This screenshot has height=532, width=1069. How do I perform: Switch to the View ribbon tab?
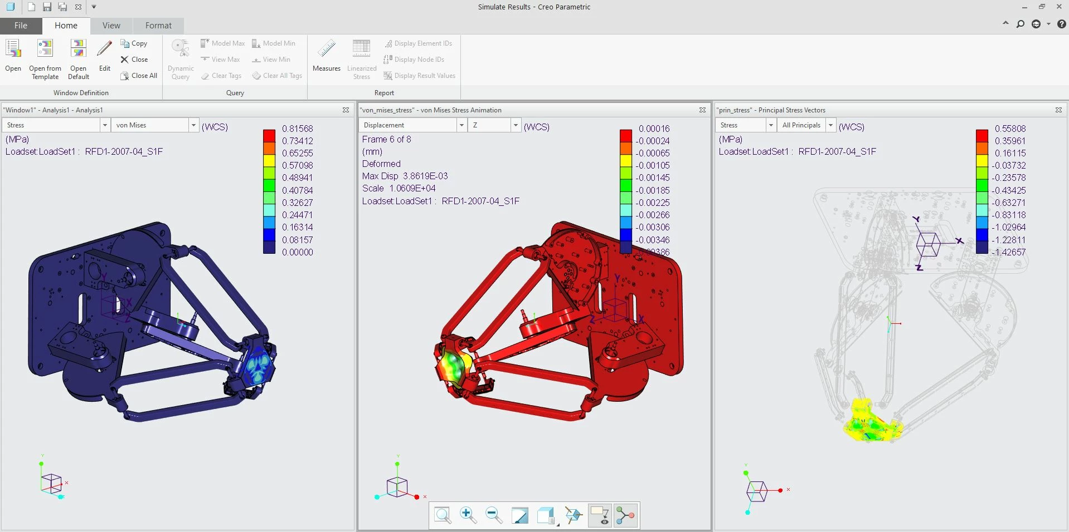pyautogui.click(x=111, y=26)
